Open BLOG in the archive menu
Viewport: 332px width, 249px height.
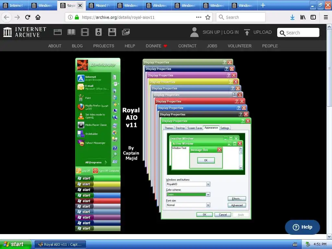point(77,46)
